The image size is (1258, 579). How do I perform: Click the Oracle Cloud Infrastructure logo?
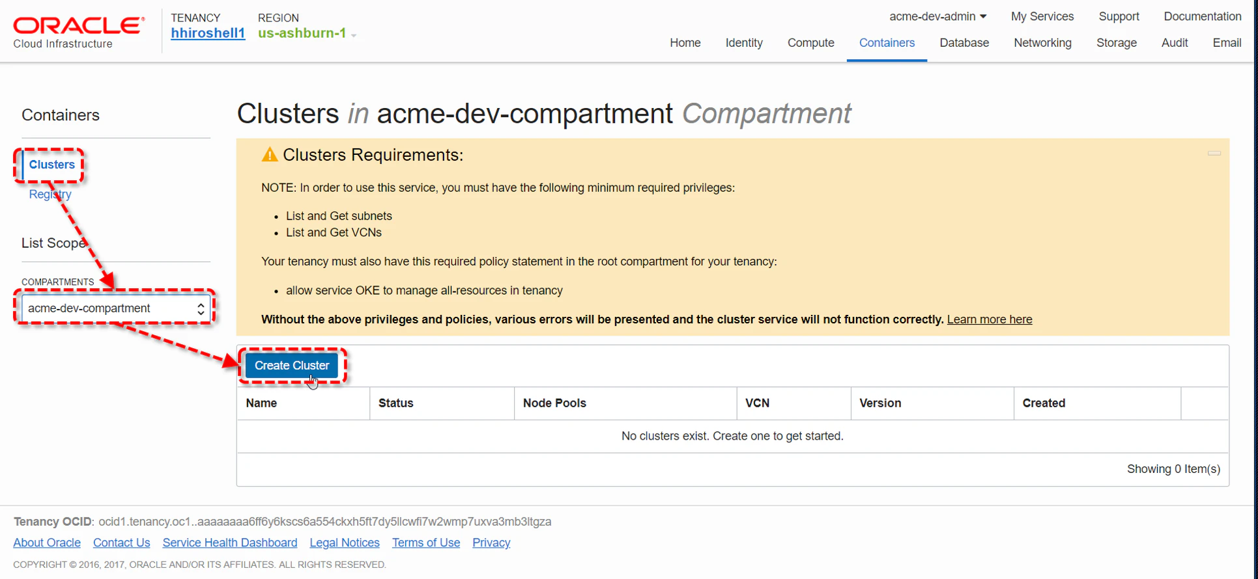click(x=78, y=33)
